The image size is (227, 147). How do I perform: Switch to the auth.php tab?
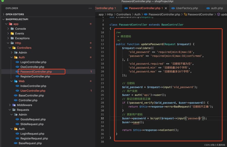[x=217, y=8]
